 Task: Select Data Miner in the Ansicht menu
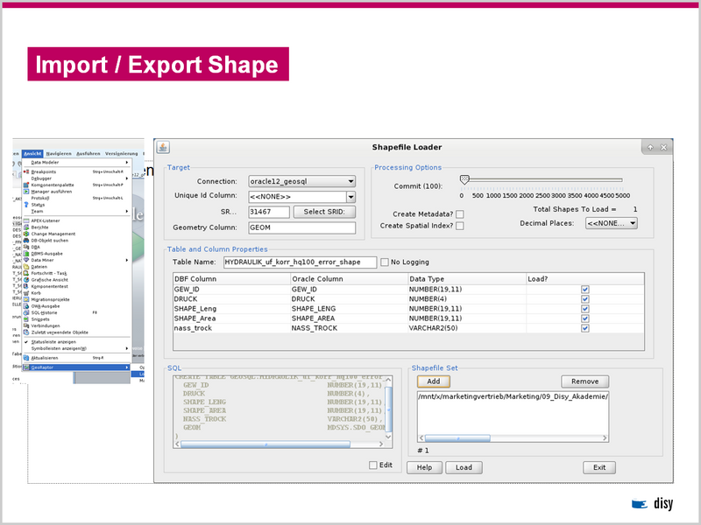point(44,260)
